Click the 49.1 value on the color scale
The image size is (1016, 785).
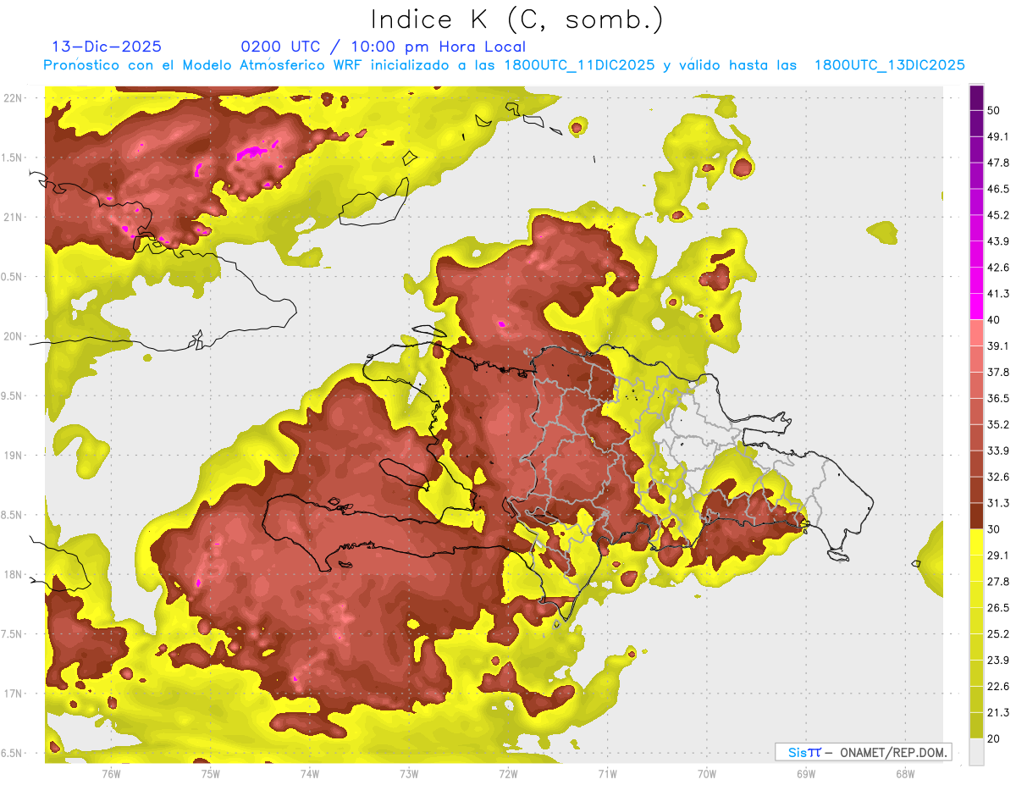click(997, 136)
